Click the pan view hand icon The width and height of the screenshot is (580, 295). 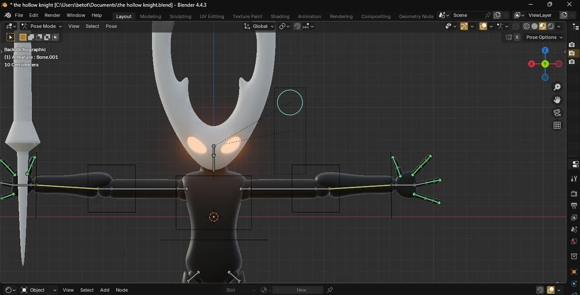coord(557,100)
